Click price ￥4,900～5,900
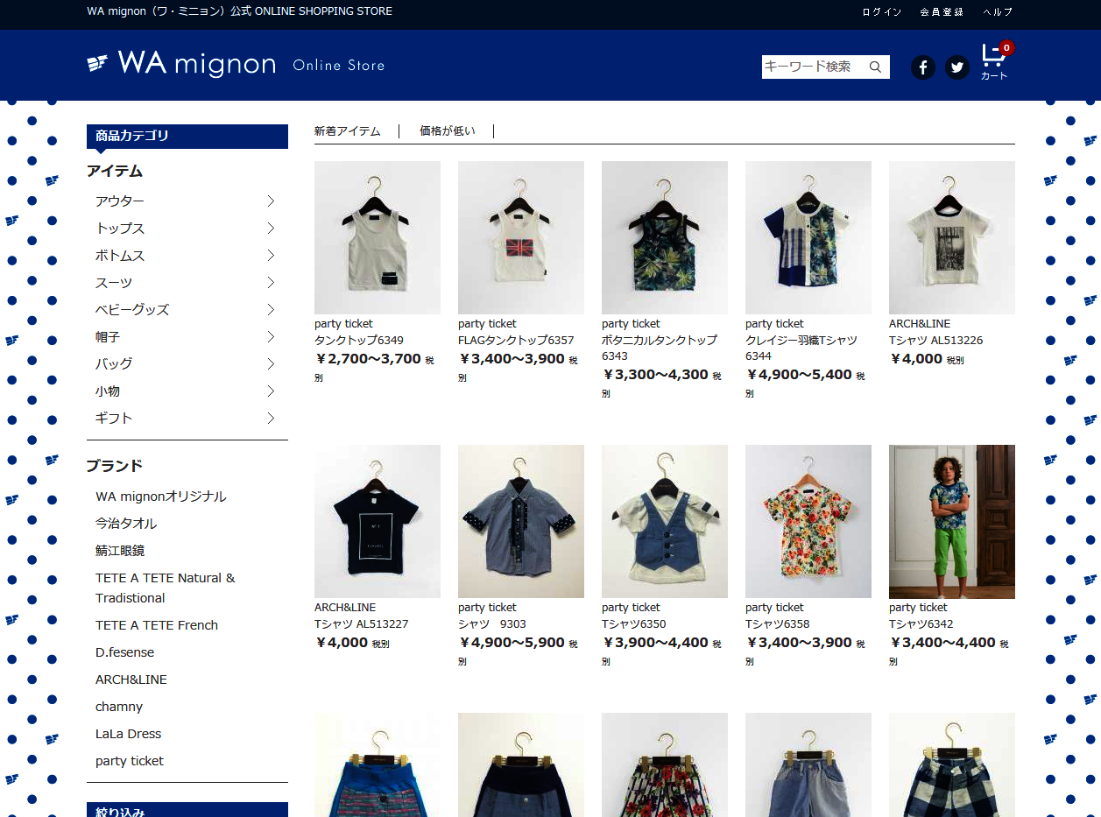The image size is (1101, 817). pos(512,642)
